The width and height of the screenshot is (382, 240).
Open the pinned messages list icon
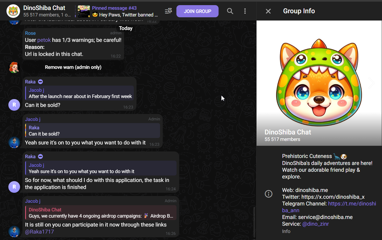coord(168,11)
